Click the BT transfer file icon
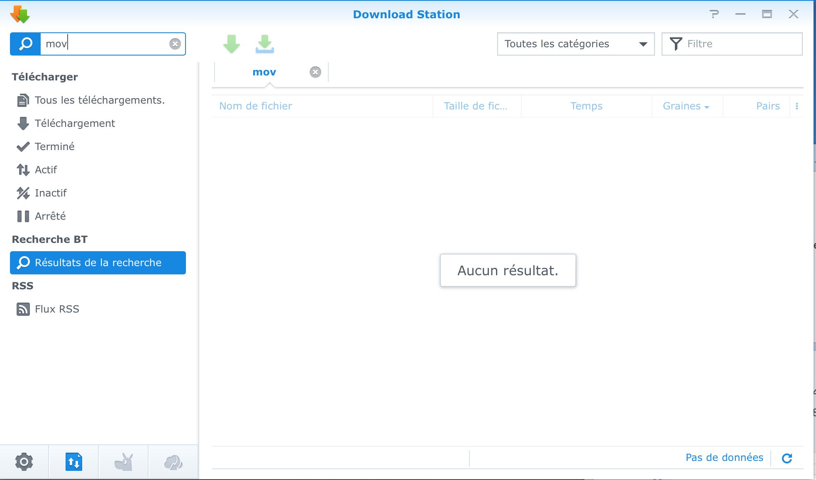 [x=74, y=462]
